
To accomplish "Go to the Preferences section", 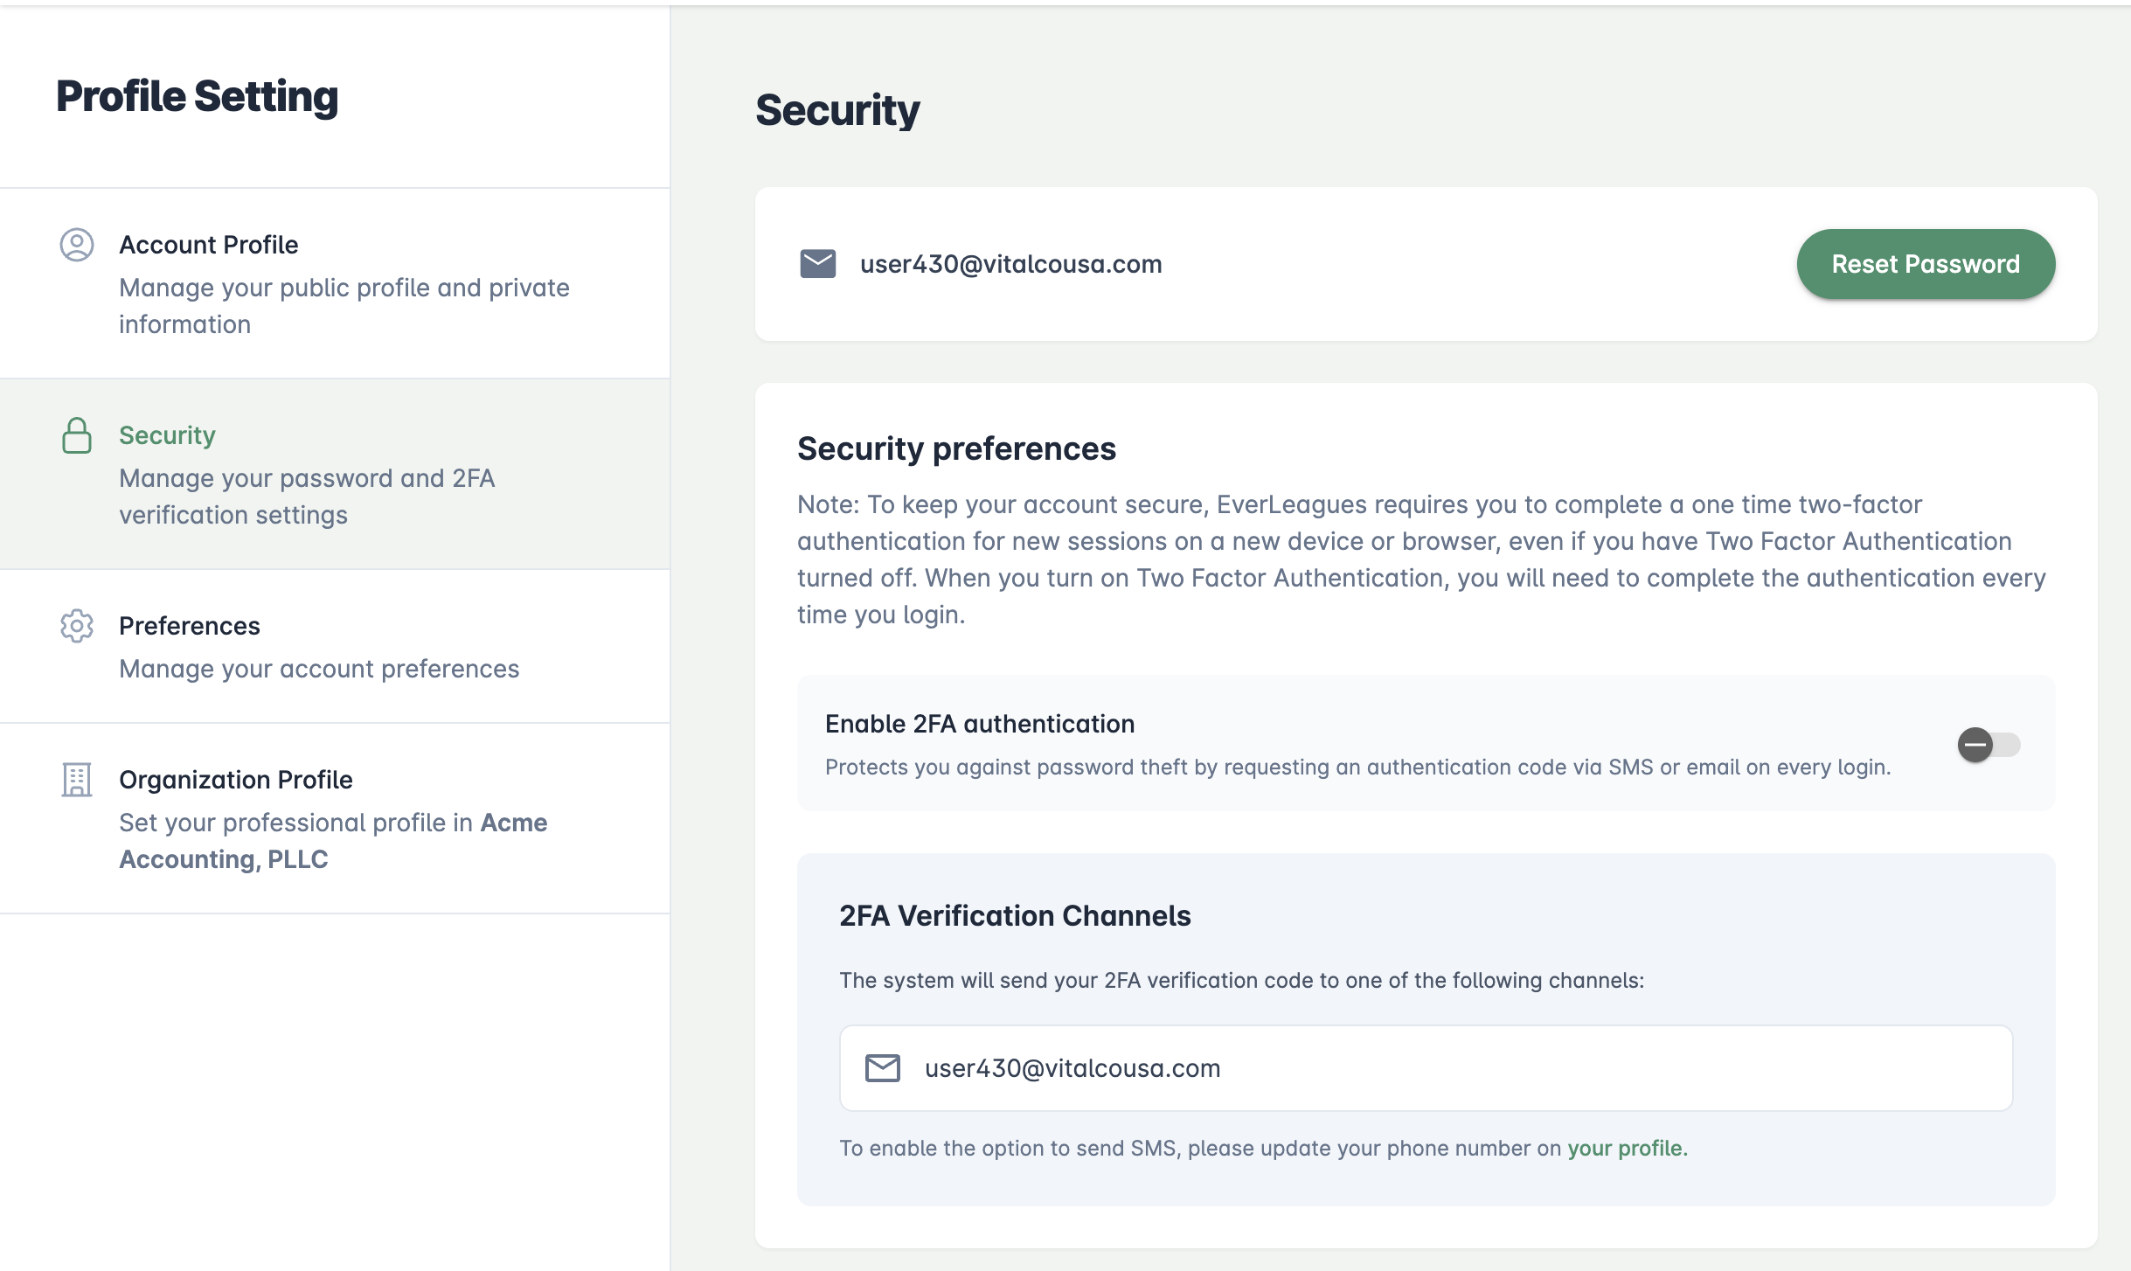I will [189, 626].
